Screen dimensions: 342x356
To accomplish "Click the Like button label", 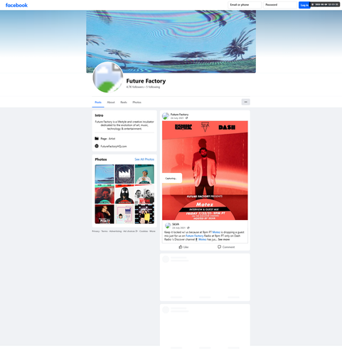I will pyautogui.click(x=186, y=247).
